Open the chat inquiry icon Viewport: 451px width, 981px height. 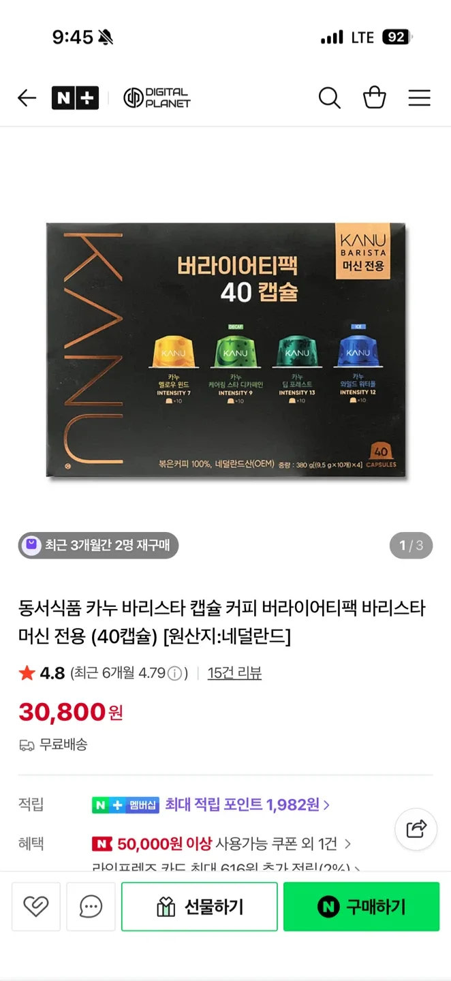(91, 906)
